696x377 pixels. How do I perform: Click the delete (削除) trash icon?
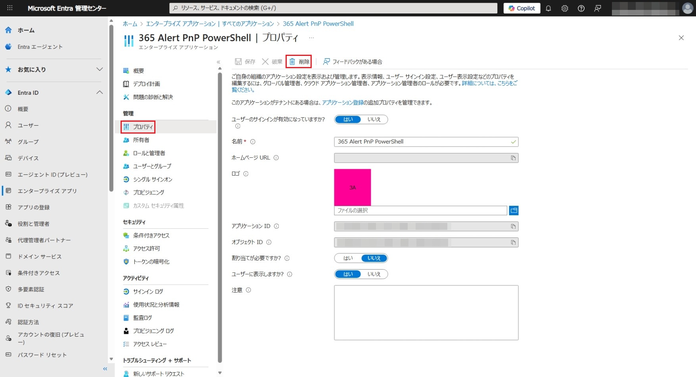(x=292, y=61)
